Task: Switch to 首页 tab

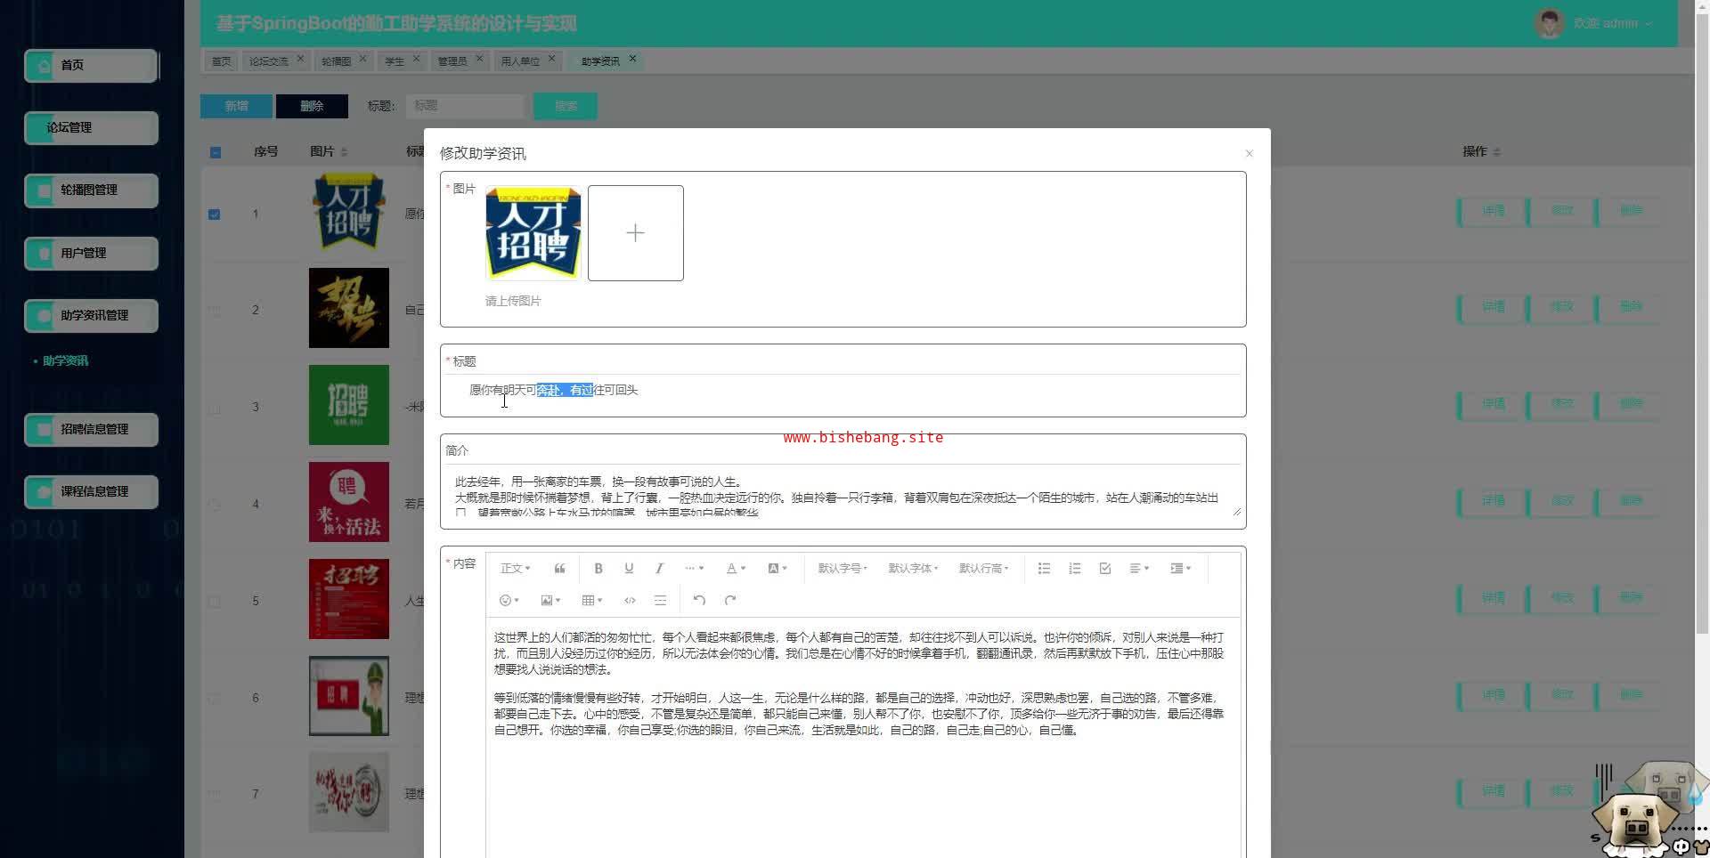Action: 221,61
